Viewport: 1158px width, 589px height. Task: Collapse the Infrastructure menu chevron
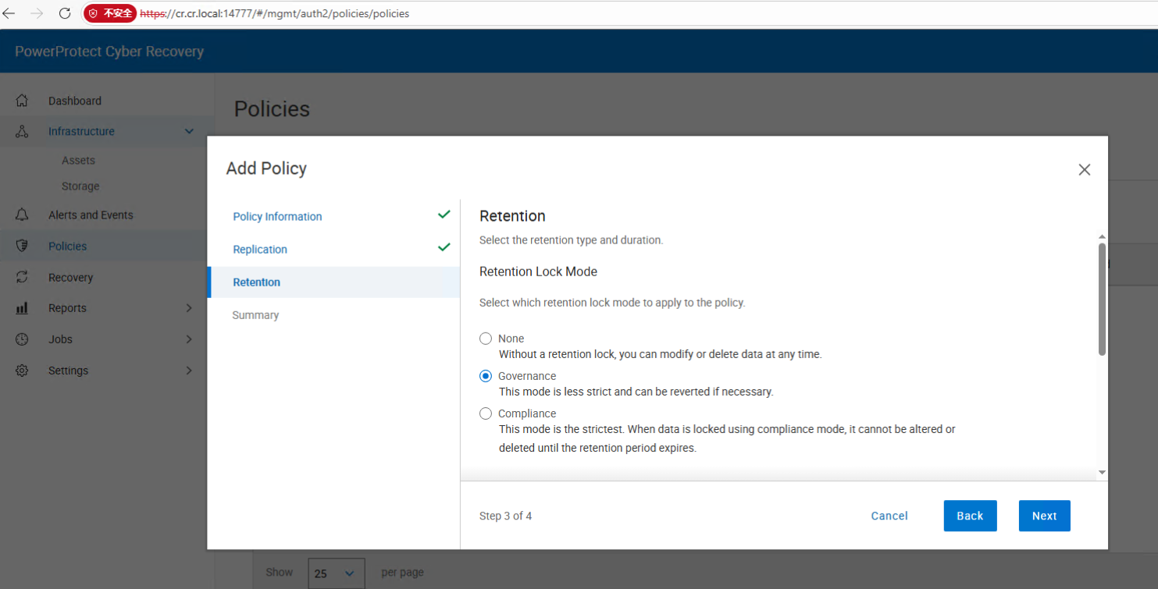(x=189, y=131)
